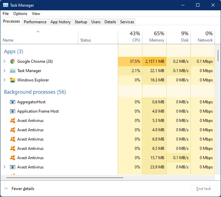Select the Windows Explorer row name
221x197 pixels.
pyautogui.click(x=33, y=80)
